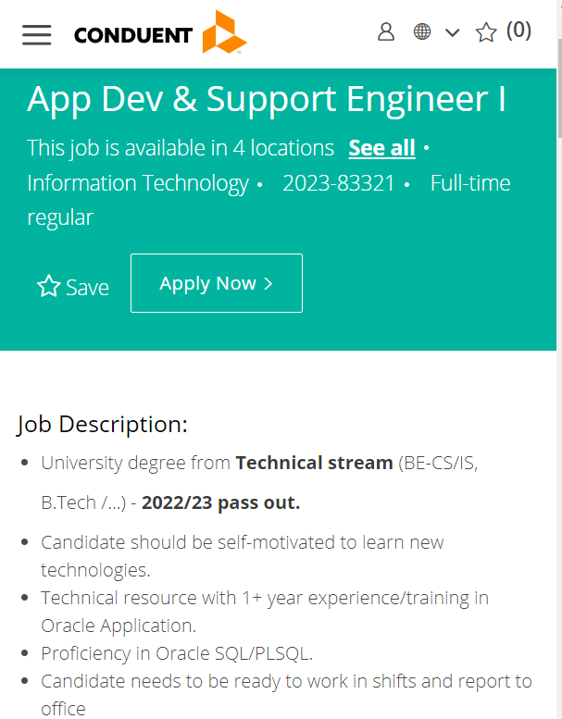Image resolution: width=562 pixels, height=719 pixels.
Task: Click the page vertical scrollbar thumb
Action: pyautogui.click(x=559, y=87)
